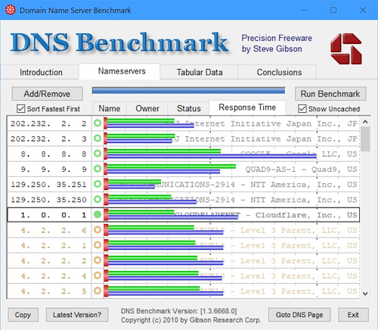Click the Exit button

click(353, 315)
